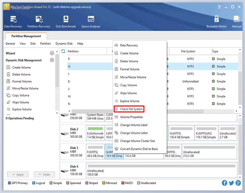Launch Partition Recovery tool
The height and width of the screenshot is (193, 245).
(39, 22)
